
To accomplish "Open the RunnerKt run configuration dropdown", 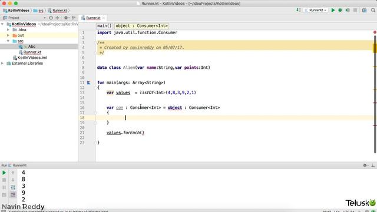I will click(316, 11).
